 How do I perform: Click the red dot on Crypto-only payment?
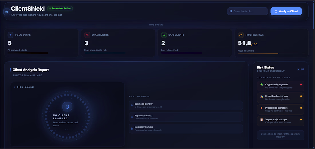click(301, 85)
